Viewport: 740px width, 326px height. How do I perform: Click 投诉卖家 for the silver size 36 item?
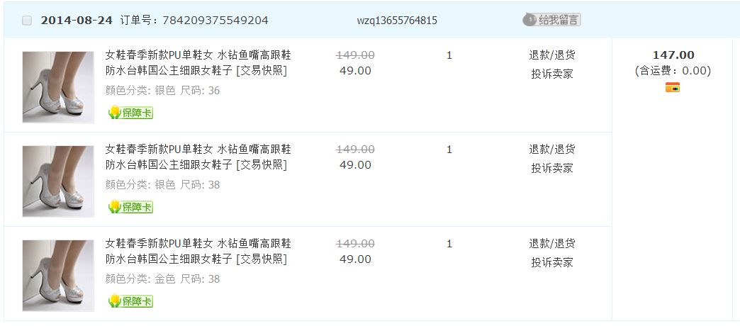[551, 74]
